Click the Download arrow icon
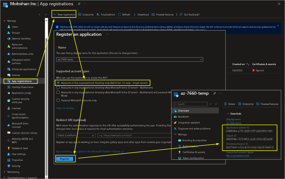Screen dimensions: 285x179 pos(134,14)
